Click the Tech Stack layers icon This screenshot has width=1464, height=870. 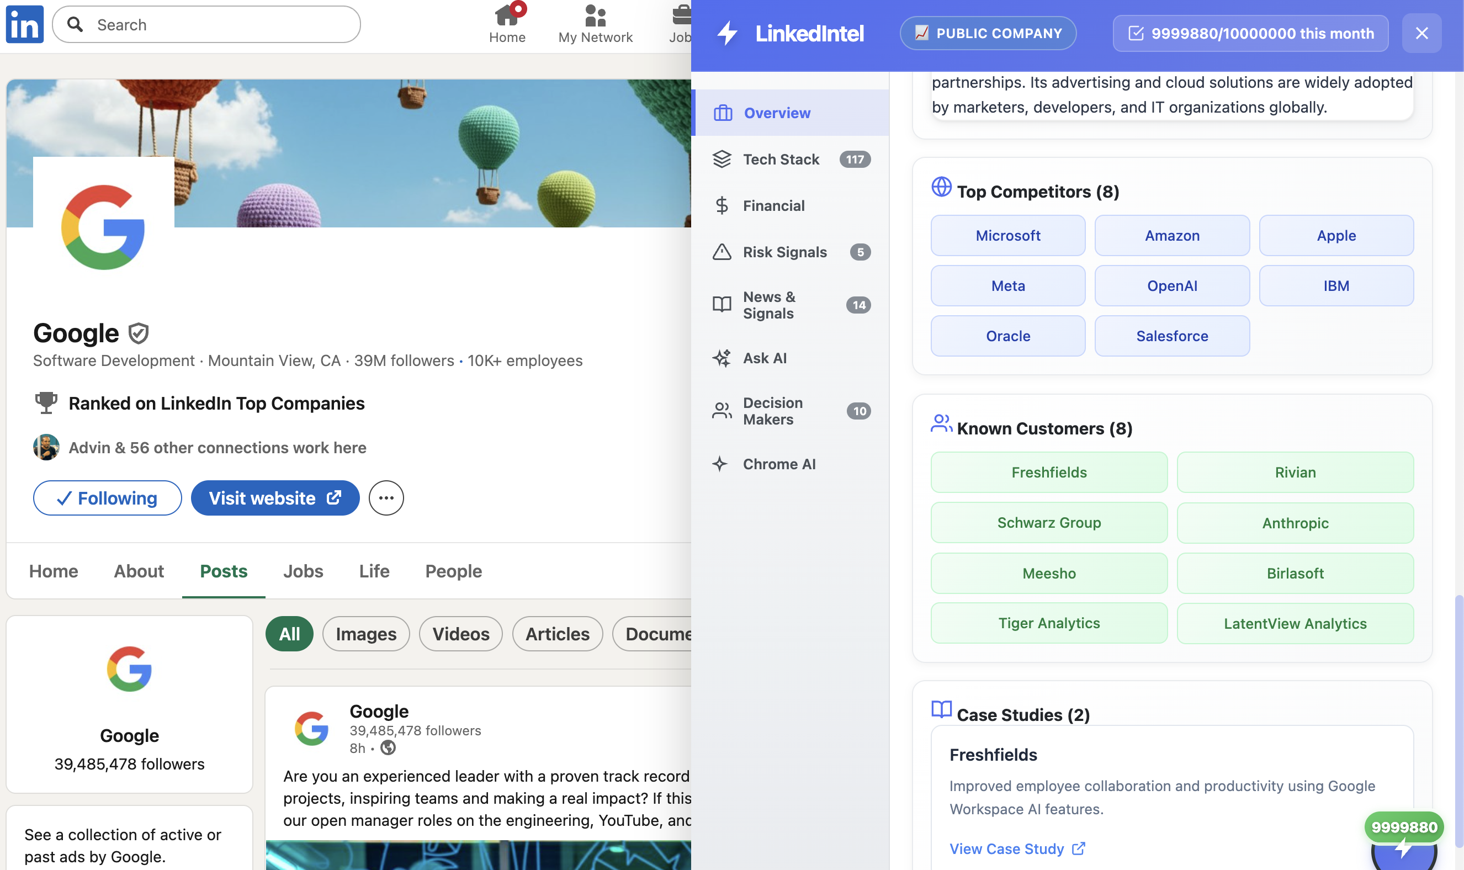pos(722,159)
